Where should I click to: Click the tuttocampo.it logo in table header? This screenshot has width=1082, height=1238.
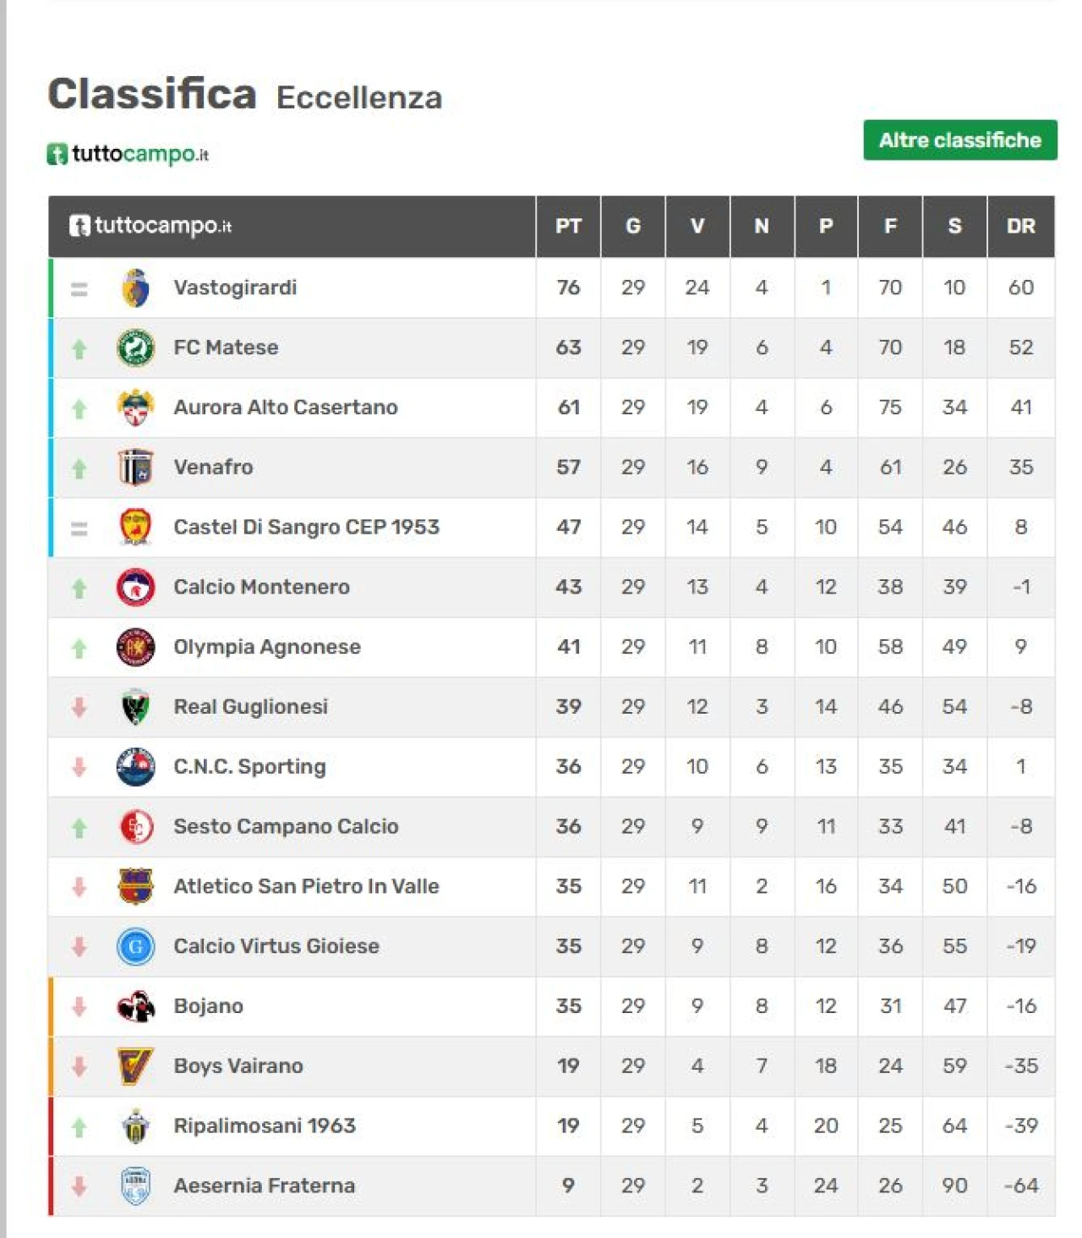150,226
